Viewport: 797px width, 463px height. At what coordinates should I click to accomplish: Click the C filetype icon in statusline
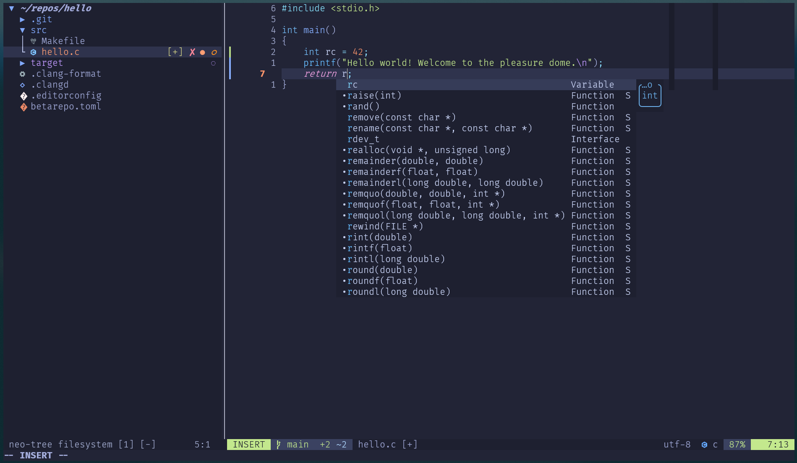(x=704, y=445)
